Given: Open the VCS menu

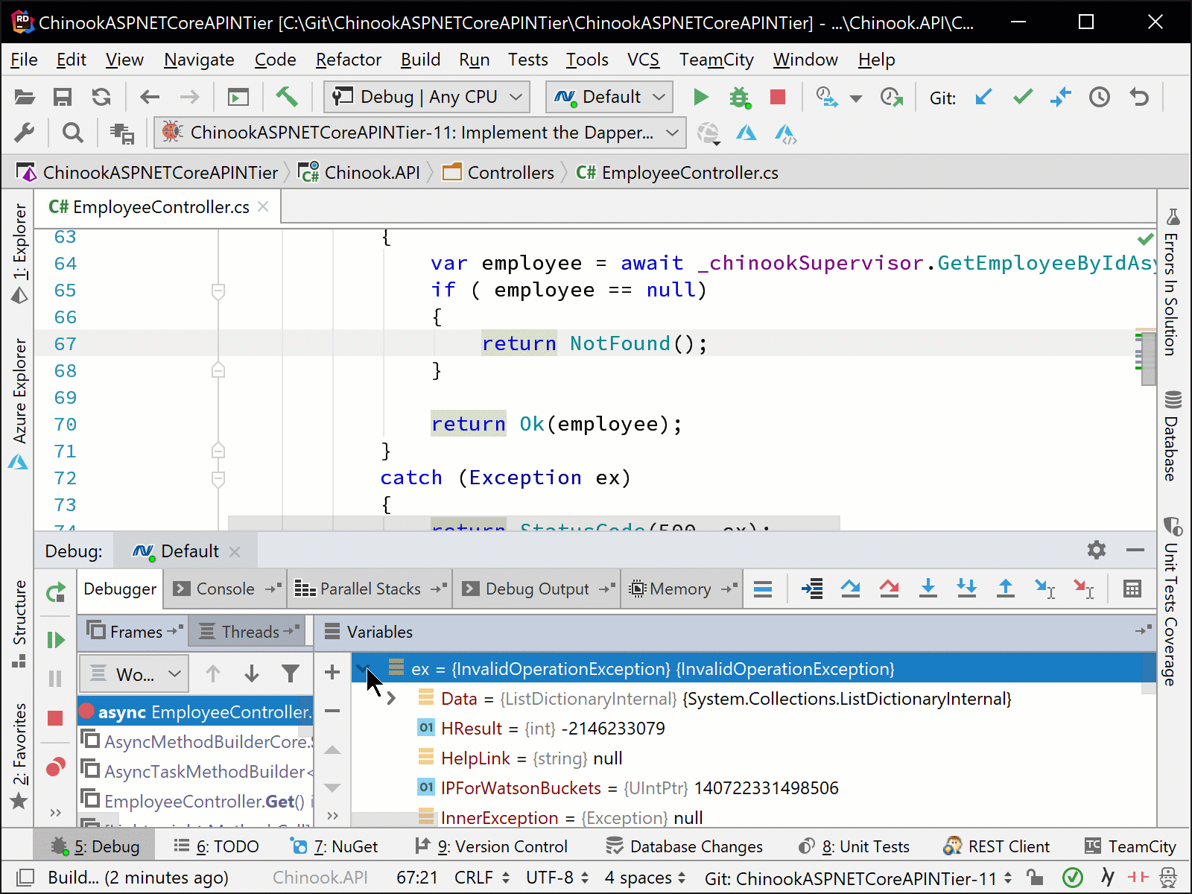Looking at the screenshot, I should pyautogui.click(x=642, y=60).
